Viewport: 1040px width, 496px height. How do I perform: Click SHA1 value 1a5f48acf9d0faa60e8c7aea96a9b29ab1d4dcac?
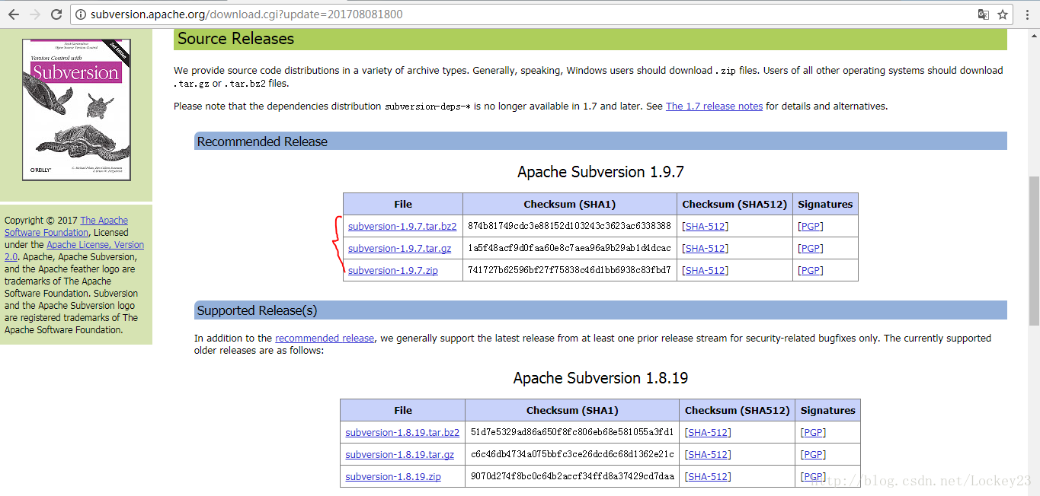[x=569, y=248]
